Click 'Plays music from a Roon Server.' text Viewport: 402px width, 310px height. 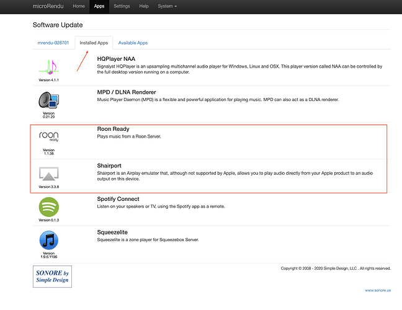129,136
